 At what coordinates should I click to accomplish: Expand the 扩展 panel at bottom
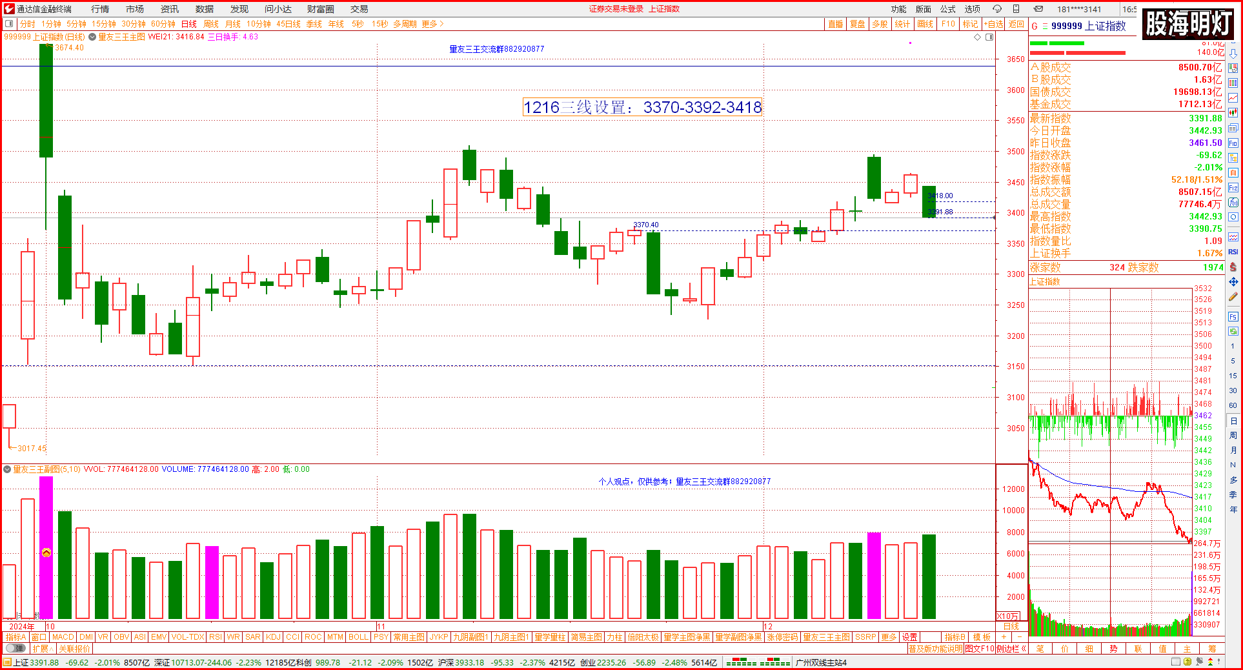click(x=42, y=649)
